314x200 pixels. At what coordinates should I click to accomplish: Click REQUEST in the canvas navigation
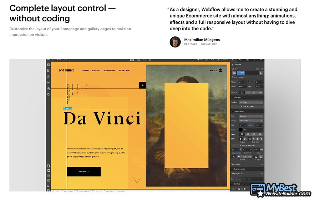[x=110, y=70]
